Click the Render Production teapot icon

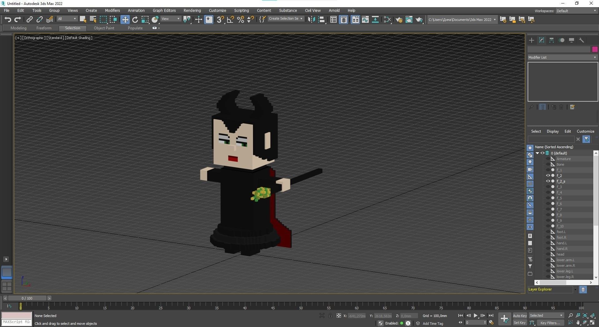(x=419, y=19)
